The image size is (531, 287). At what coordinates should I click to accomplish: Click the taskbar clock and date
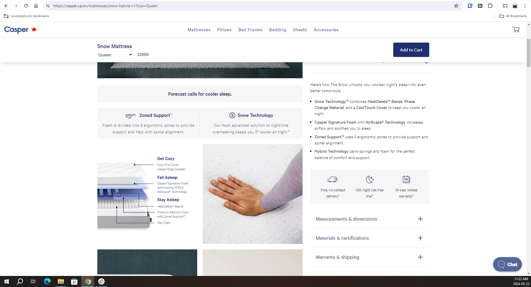(x=521, y=281)
